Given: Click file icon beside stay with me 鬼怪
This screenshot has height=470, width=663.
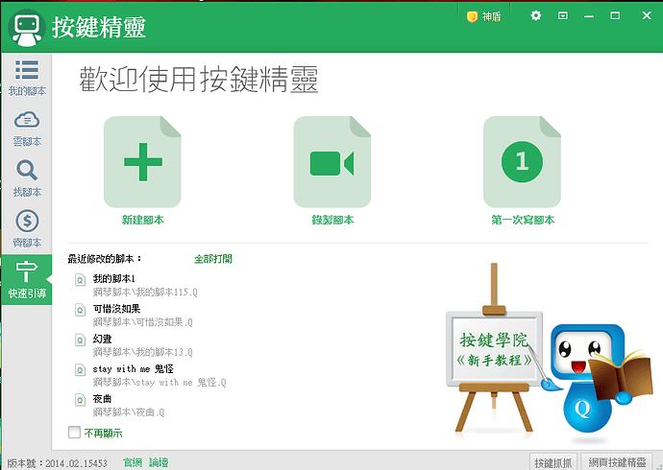Looking at the screenshot, I should [80, 369].
